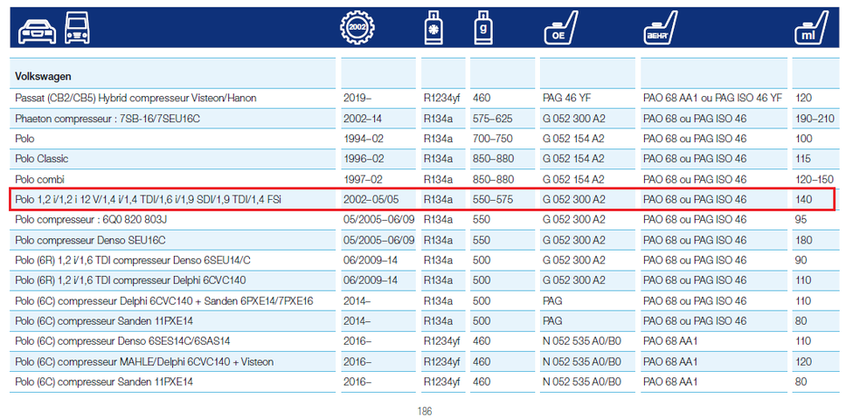This screenshot has width=846, height=419.
Task: Select the Polo combi model name
Action: coord(39,179)
